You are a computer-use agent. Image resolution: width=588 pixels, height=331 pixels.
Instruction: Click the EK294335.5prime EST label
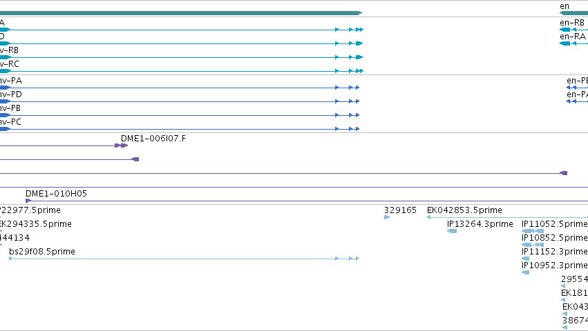[x=36, y=224]
